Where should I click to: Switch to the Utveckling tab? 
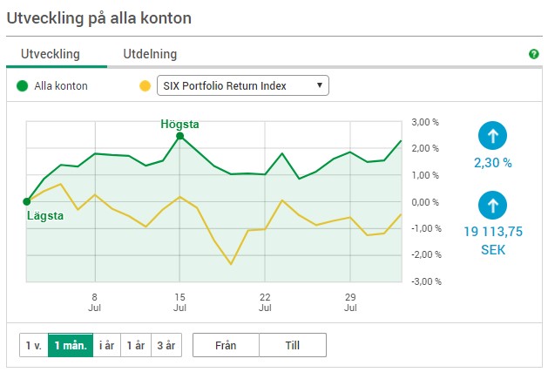tap(51, 54)
